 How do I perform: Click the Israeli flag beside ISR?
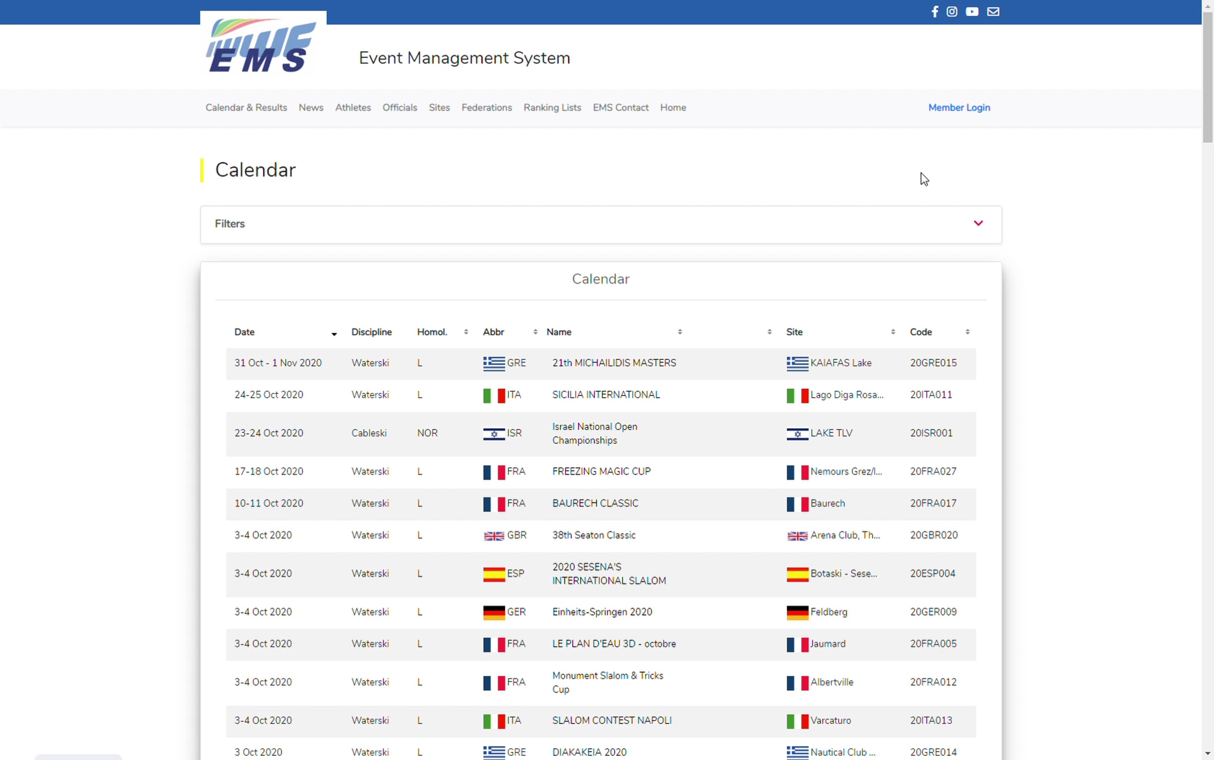pos(494,433)
